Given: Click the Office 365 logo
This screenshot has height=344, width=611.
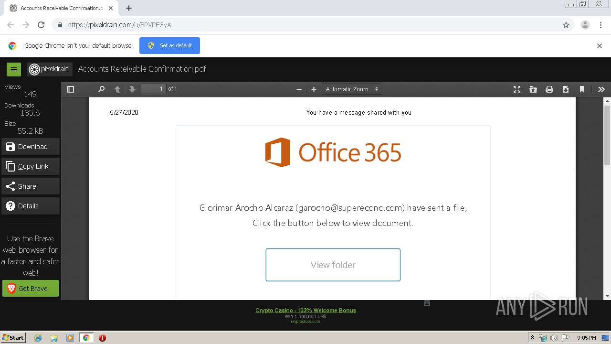Looking at the screenshot, I should coord(333,152).
